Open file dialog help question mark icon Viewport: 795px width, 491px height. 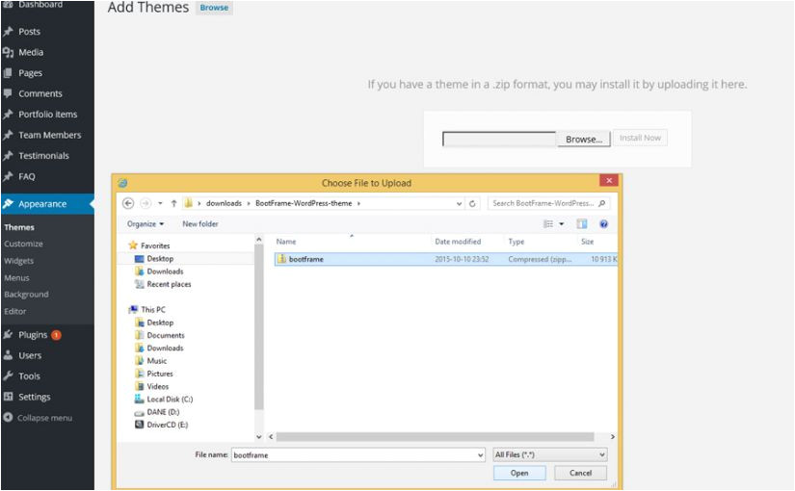(603, 224)
